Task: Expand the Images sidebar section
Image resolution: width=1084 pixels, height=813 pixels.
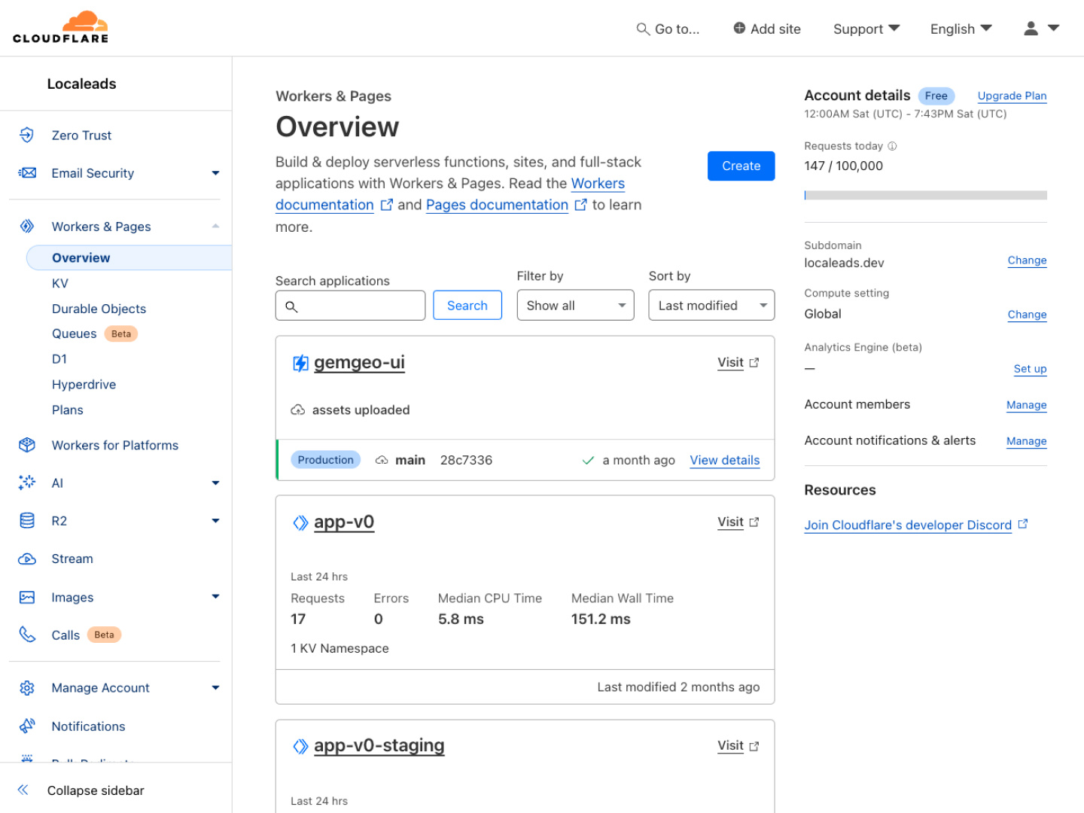Action: tap(215, 597)
